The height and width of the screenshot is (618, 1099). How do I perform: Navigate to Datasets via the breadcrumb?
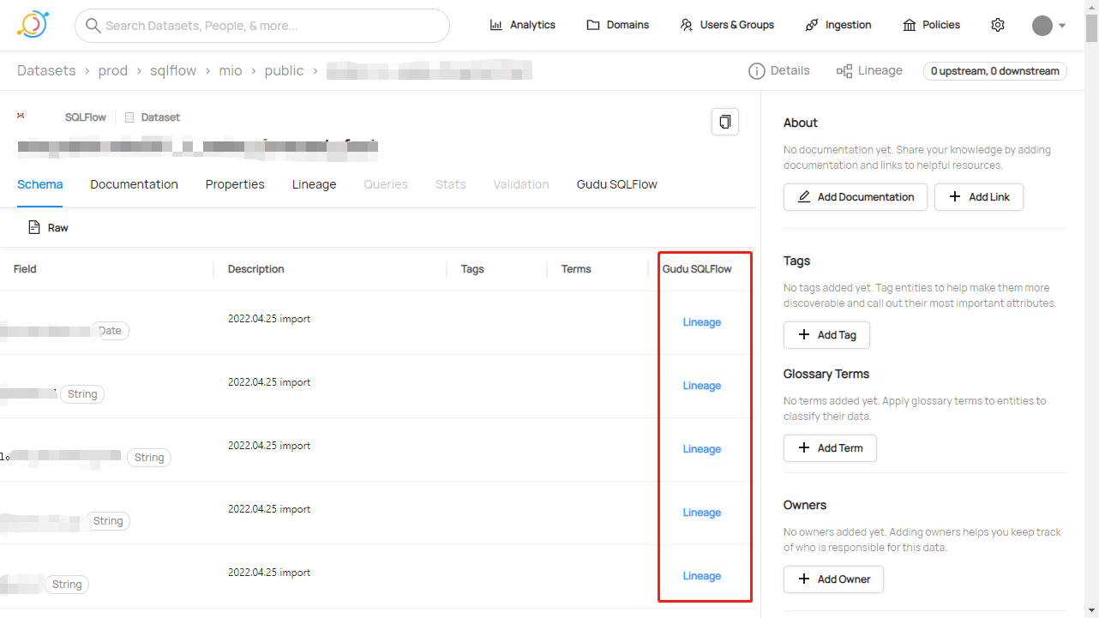(46, 70)
